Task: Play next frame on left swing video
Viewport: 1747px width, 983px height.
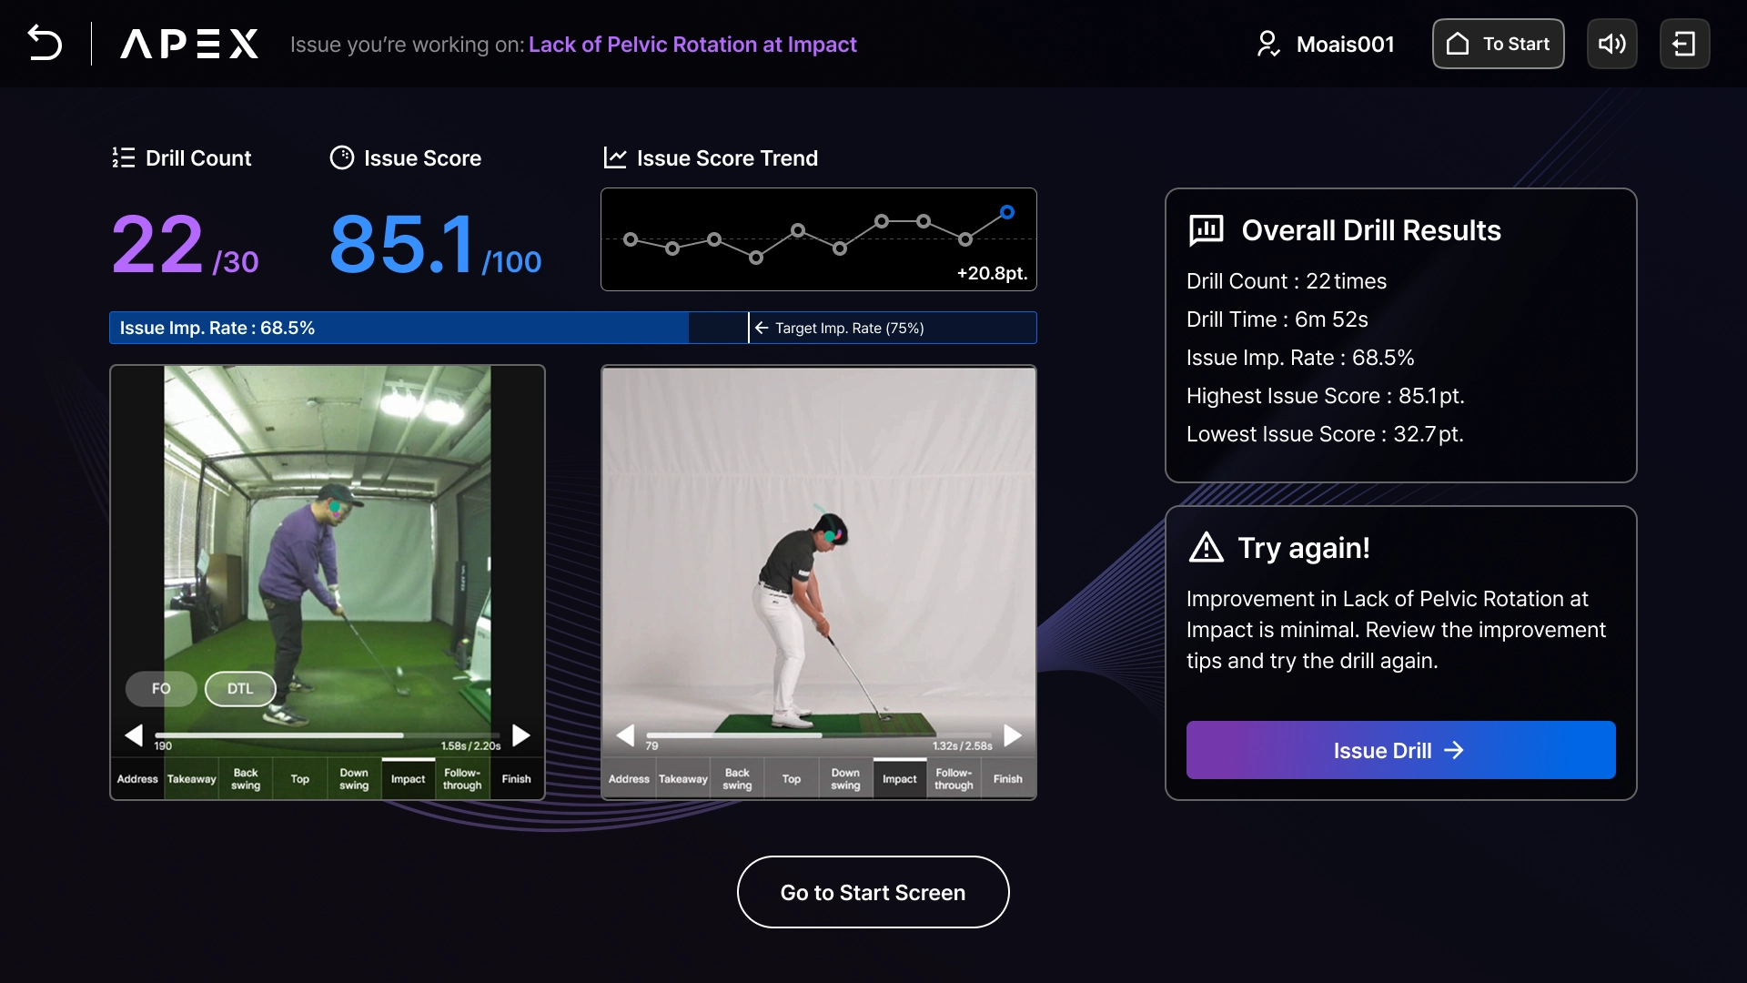Action: coord(521,735)
